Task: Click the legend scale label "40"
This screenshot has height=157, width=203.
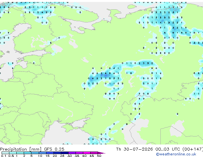Action: coord(84,156)
